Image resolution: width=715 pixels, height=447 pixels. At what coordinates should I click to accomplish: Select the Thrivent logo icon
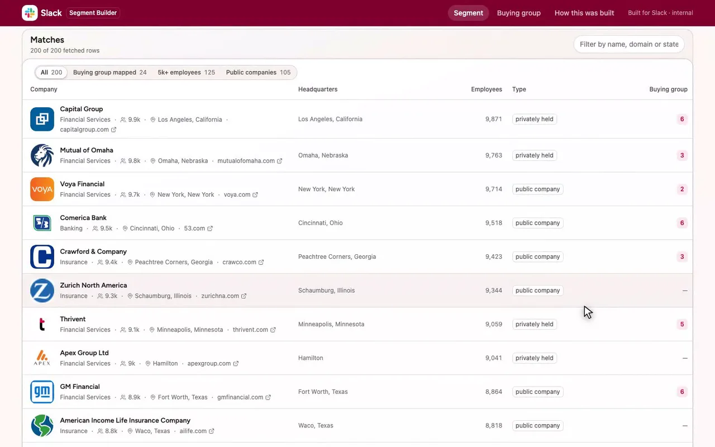[42, 324]
